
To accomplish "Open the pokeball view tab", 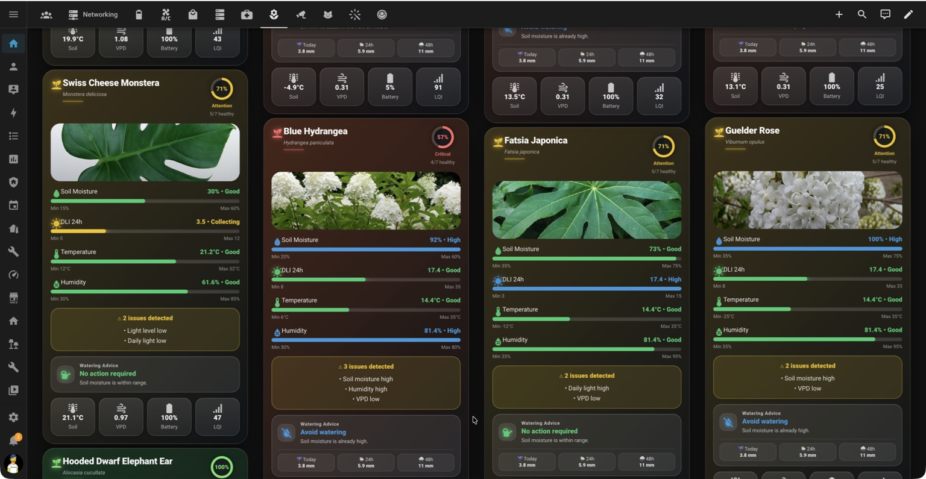I will (382, 14).
